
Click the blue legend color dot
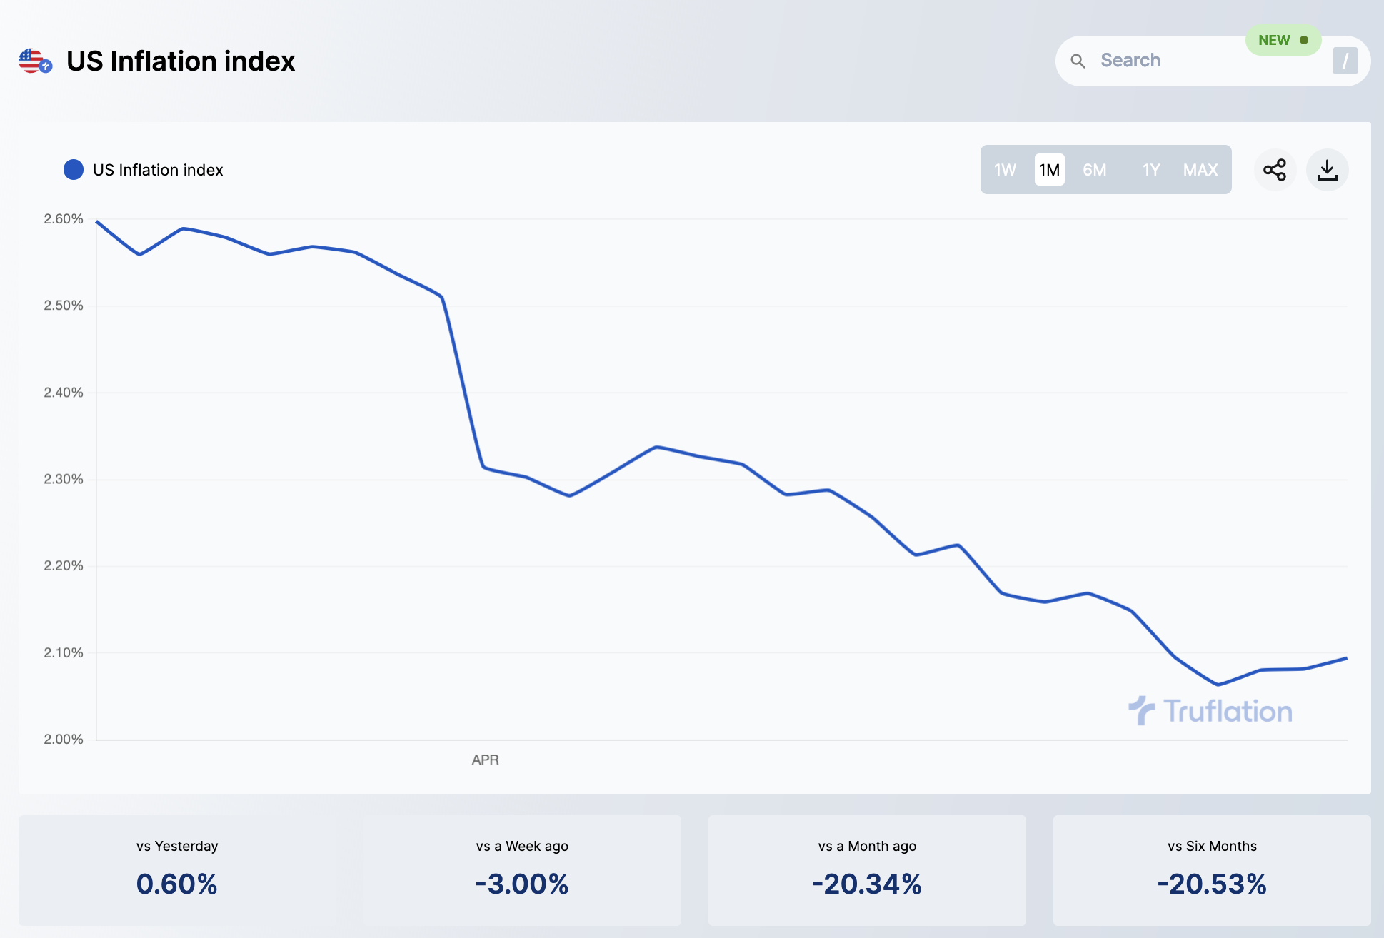pyautogui.click(x=74, y=170)
